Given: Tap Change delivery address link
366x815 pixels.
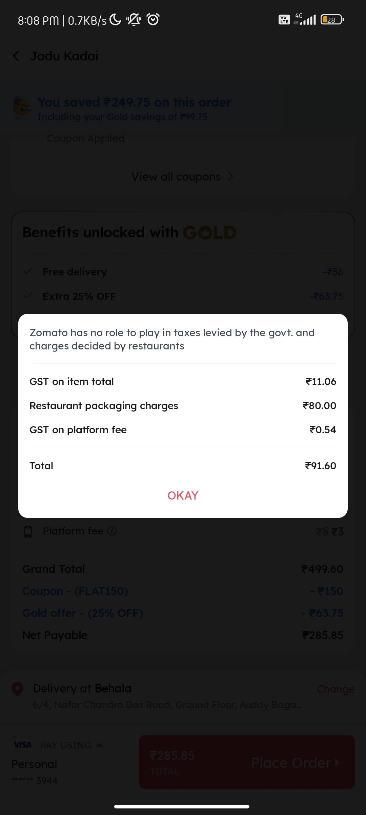Looking at the screenshot, I should tap(335, 689).
